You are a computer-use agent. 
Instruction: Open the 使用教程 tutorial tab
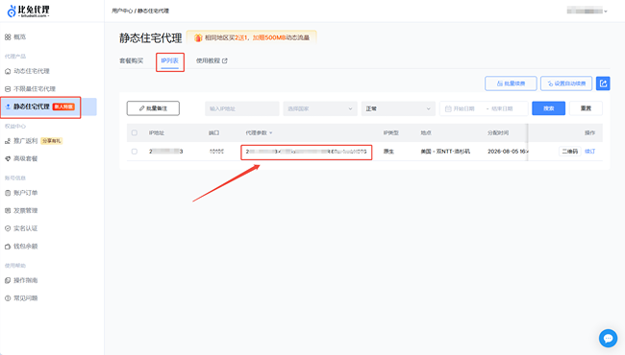click(212, 60)
